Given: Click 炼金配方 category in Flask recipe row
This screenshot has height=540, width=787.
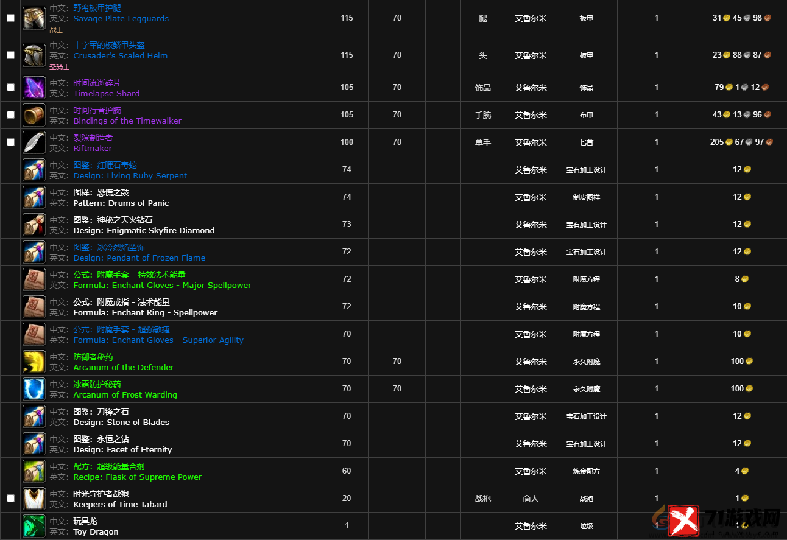Looking at the screenshot, I should tap(587, 471).
